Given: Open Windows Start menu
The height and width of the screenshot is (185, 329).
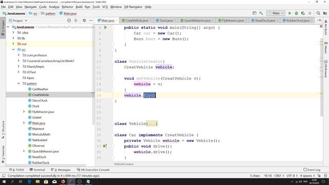Looking at the screenshot, I should pyautogui.click(x=4, y=181).
